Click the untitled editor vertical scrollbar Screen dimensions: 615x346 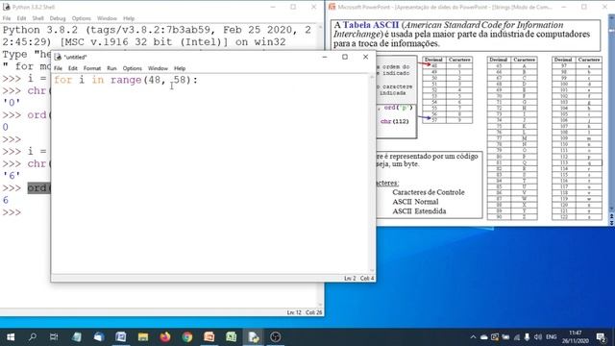tap(372, 173)
